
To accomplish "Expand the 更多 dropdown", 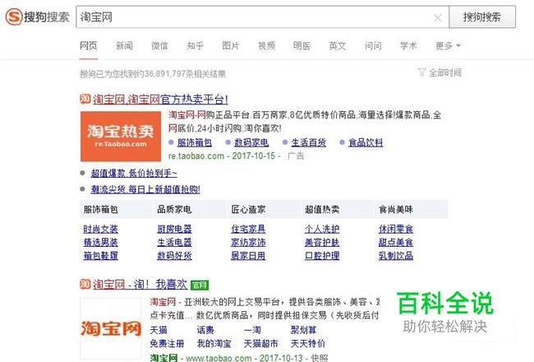I will 448,46.
